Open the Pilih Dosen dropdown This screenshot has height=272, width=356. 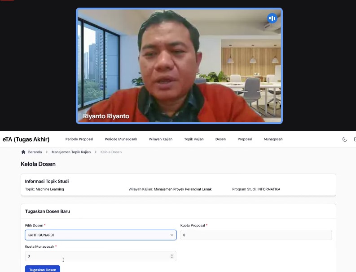[x=101, y=235]
